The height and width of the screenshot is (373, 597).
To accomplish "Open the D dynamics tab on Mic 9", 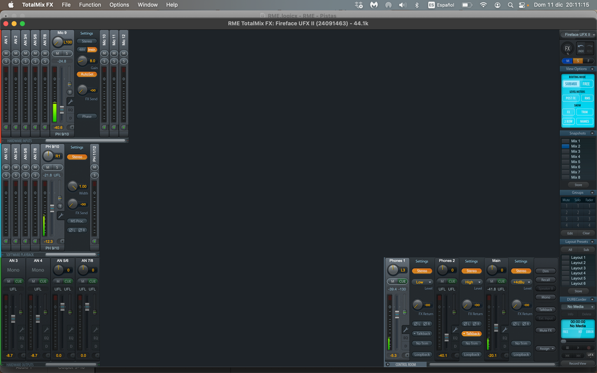I will tap(70, 118).
